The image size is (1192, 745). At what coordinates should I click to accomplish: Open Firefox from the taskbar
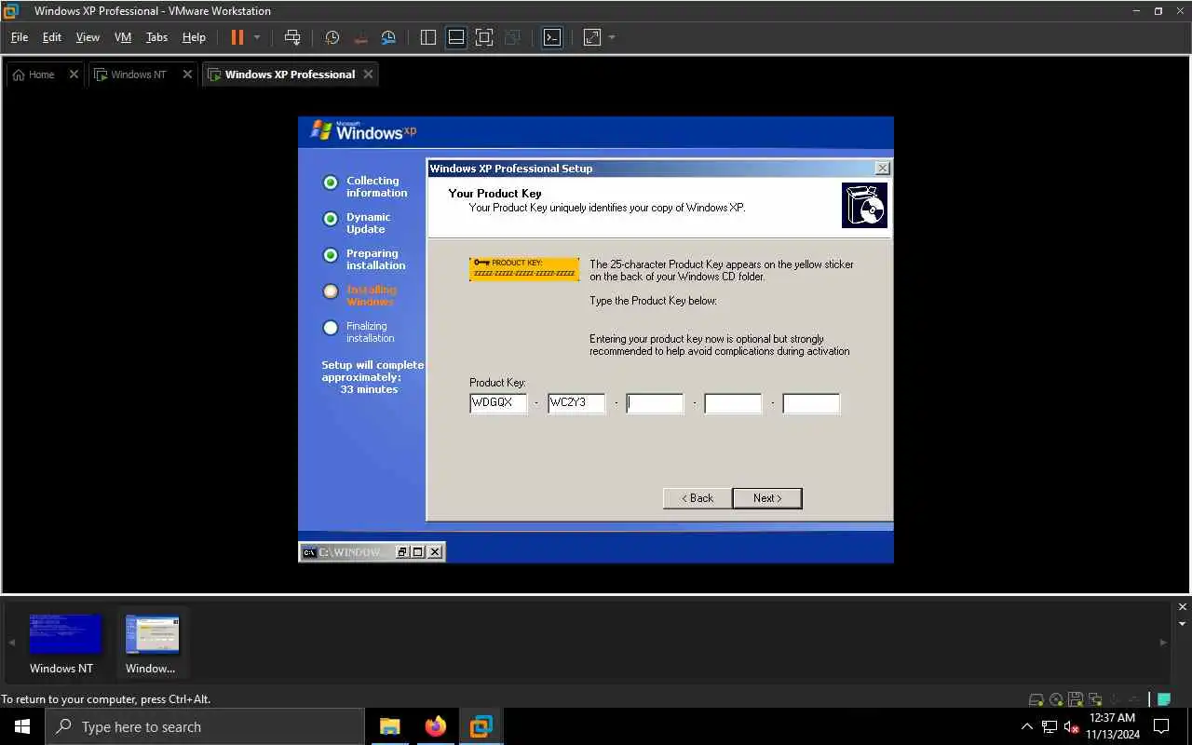[x=436, y=726]
